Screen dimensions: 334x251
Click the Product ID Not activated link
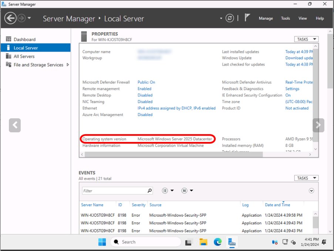(297, 108)
